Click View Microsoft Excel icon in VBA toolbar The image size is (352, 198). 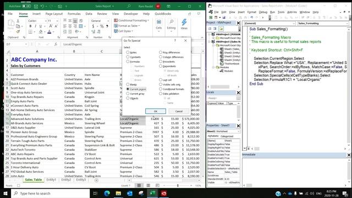click(211, 18)
